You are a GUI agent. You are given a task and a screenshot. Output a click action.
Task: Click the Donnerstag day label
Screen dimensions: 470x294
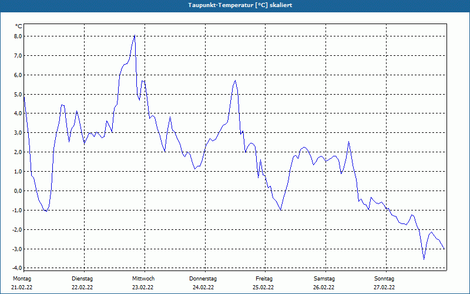click(203, 279)
